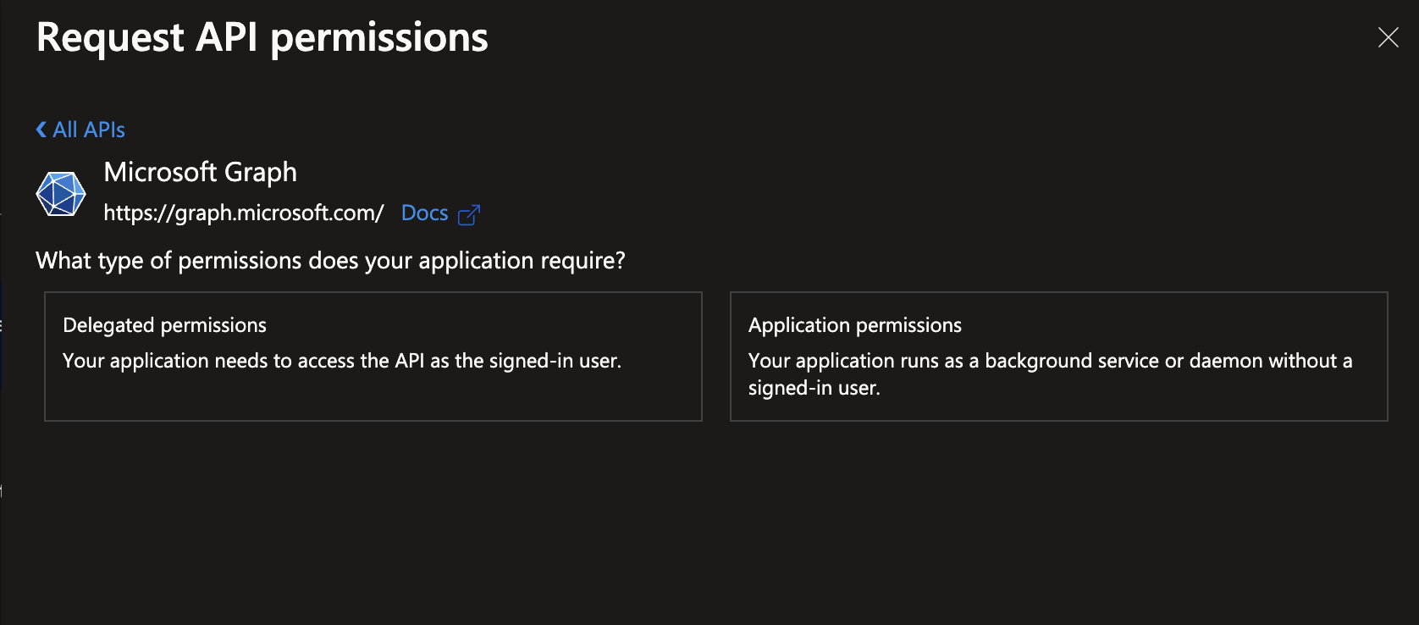
Task: Click the X close icon top right
Action: pos(1388,37)
